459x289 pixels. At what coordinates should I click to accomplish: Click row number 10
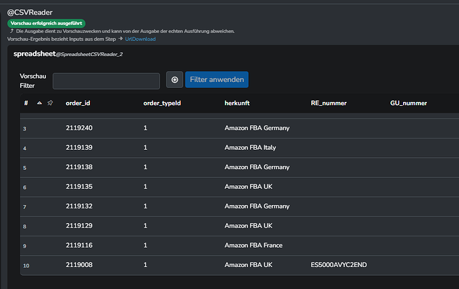pos(26,266)
